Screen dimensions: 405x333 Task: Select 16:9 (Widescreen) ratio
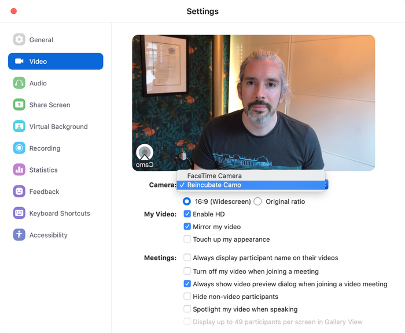(187, 201)
